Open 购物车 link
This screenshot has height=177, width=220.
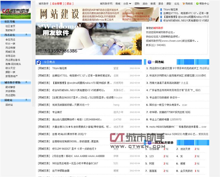coord(189,4)
